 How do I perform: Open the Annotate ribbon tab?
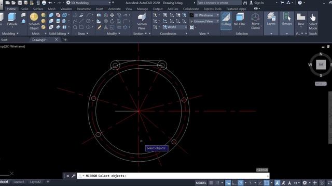(114, 9)
